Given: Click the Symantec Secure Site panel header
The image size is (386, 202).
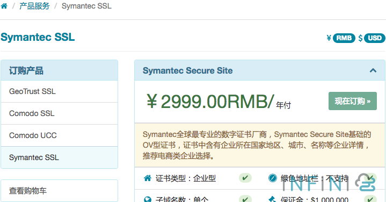Looking at the screenshot, I should click(x=260, y=70).
